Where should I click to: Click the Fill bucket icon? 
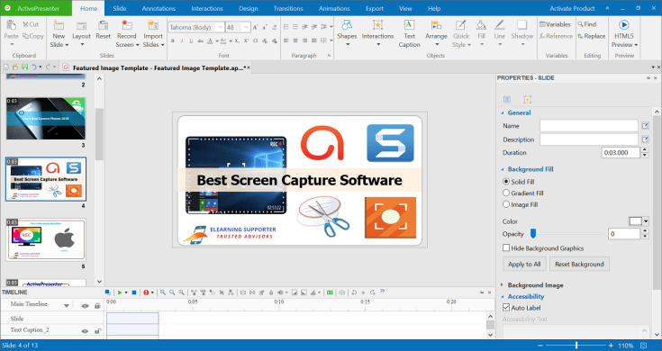(481, 25)
